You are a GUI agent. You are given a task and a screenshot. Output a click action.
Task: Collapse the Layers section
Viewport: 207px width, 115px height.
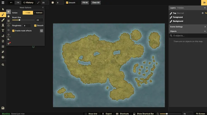click(205, 8)
